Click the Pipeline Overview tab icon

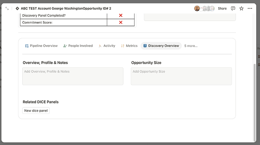[x=27, y=46]
